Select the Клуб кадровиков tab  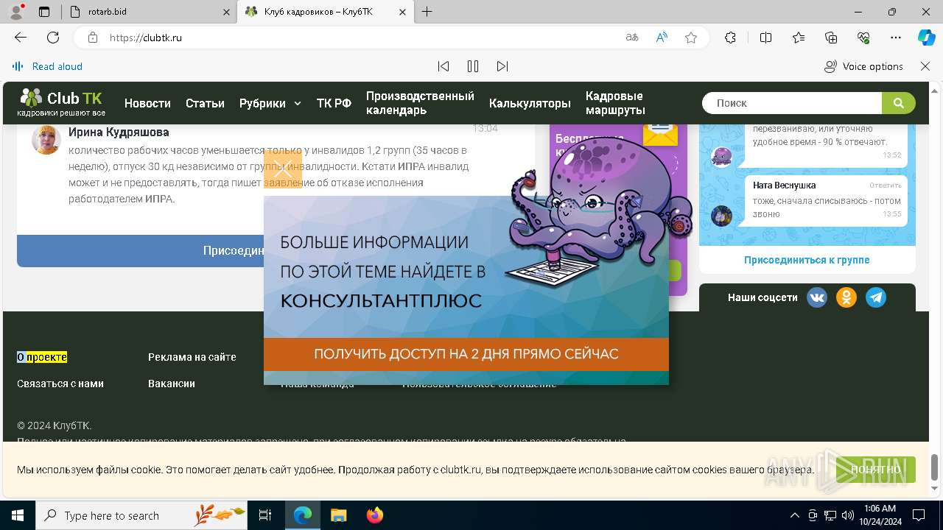pos(325,12)
